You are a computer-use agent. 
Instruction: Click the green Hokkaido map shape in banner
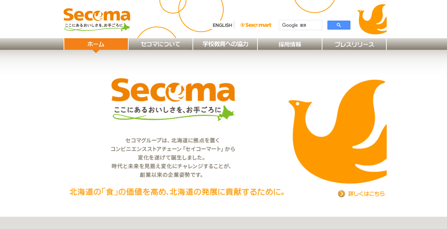tap(226, 113)
